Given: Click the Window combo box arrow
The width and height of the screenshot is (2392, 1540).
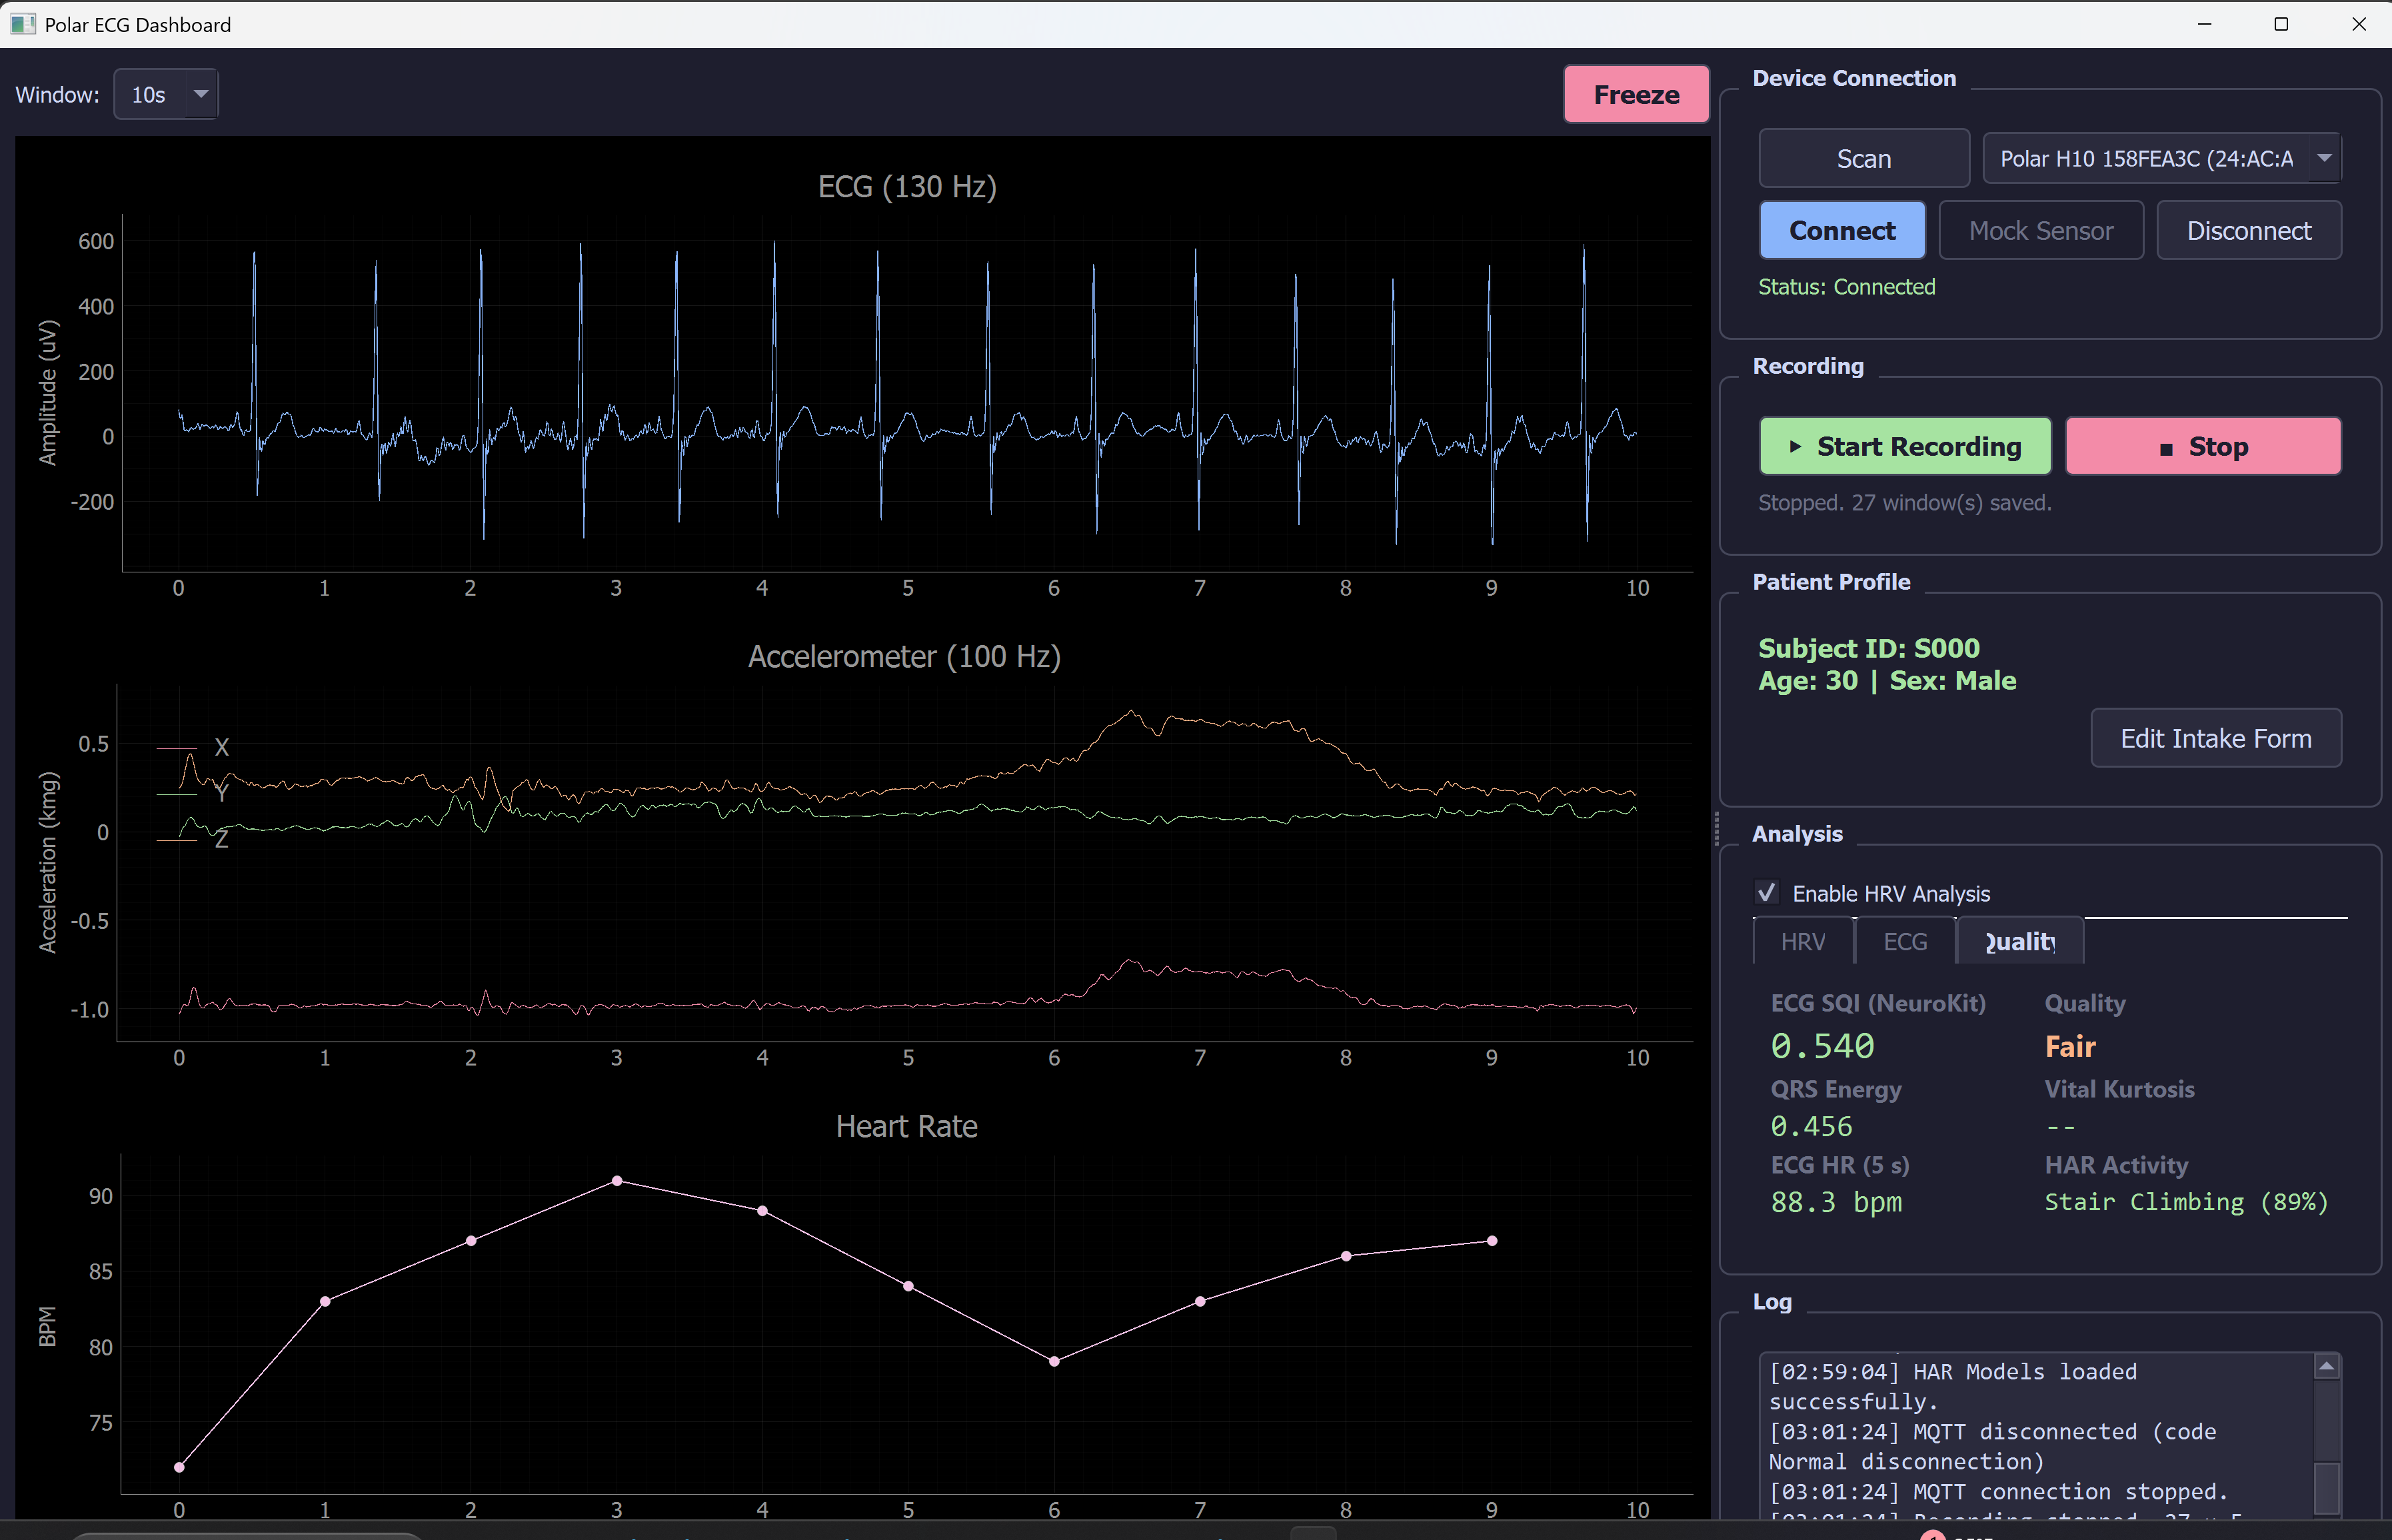Looking at the screenshot, I should point(201,95).
